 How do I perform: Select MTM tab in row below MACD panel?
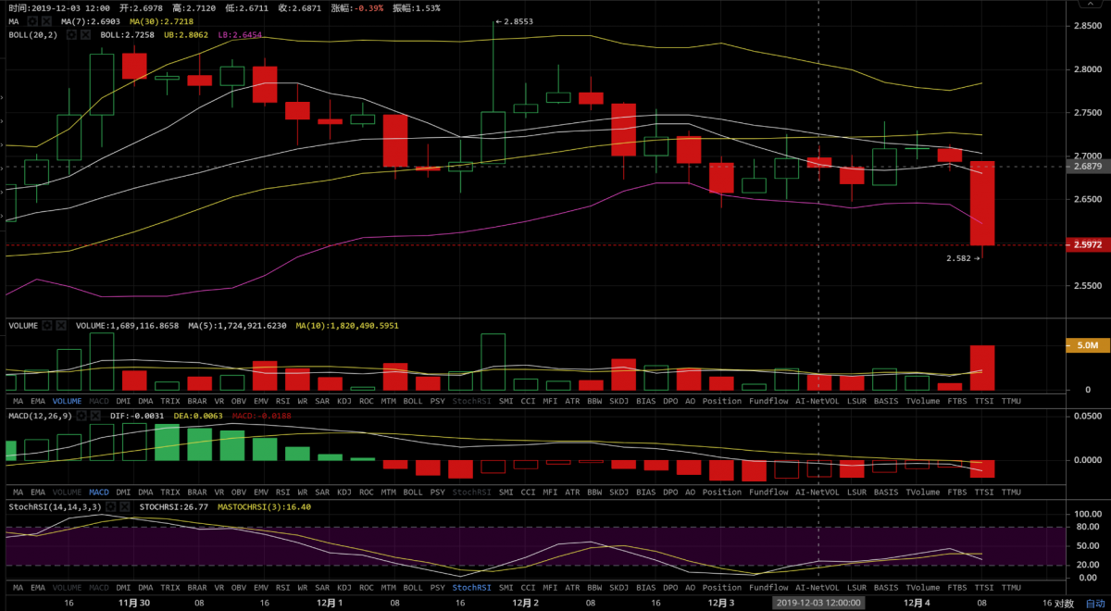pos(389,493)
